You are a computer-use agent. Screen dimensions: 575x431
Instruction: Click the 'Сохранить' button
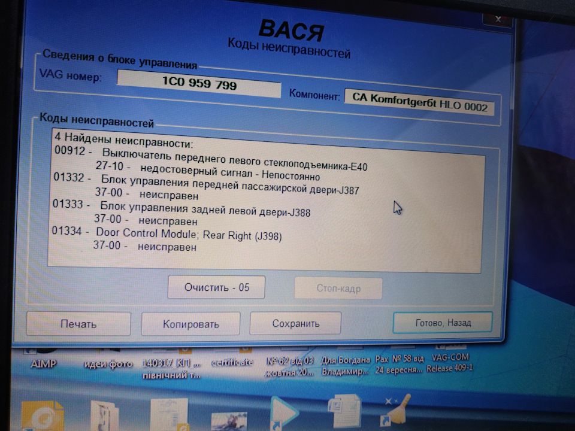(x=295, y=323)
